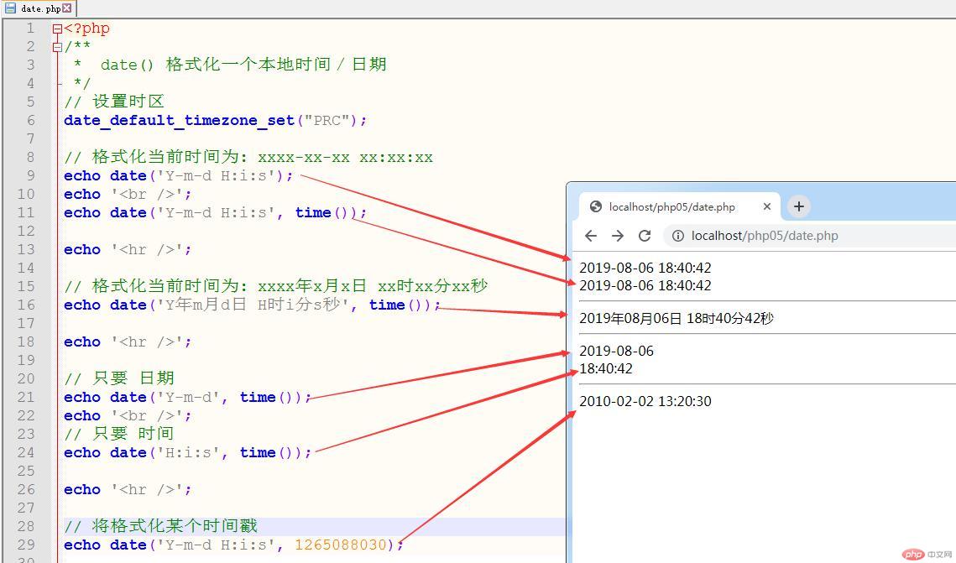Click the comment 将格式化某个时间戳 on line 28
The width and height of the screenshot is (956, 563).
click(175, 526)
